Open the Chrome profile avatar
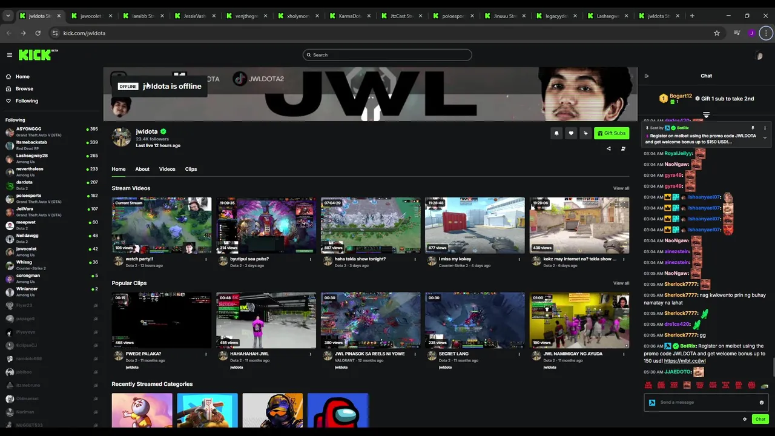 click(x=751, y=33)
